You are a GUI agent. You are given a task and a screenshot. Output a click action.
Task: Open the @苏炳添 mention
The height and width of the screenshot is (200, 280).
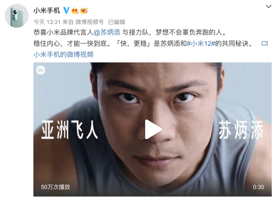coord(107,32)
